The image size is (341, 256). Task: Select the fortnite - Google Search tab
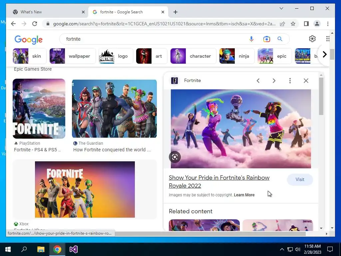pos(128,12)
